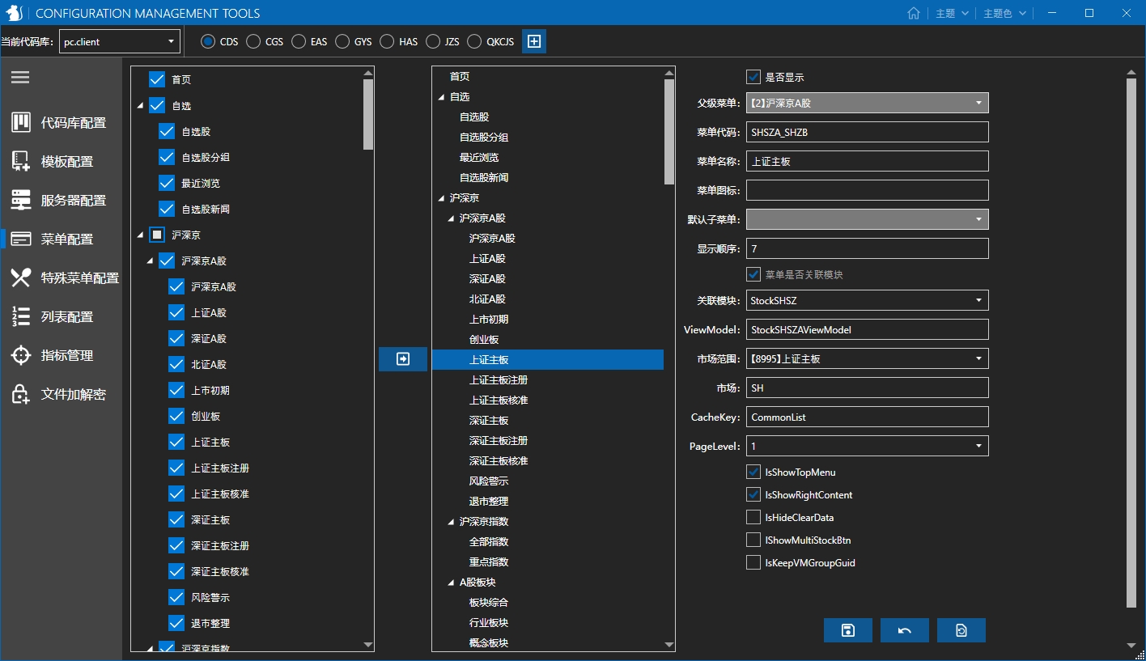Click the empty 菜单图标 input field

click(867, 190)
